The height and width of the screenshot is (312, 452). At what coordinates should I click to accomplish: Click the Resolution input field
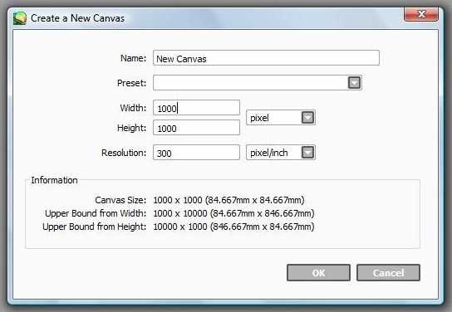coord(196,152)
